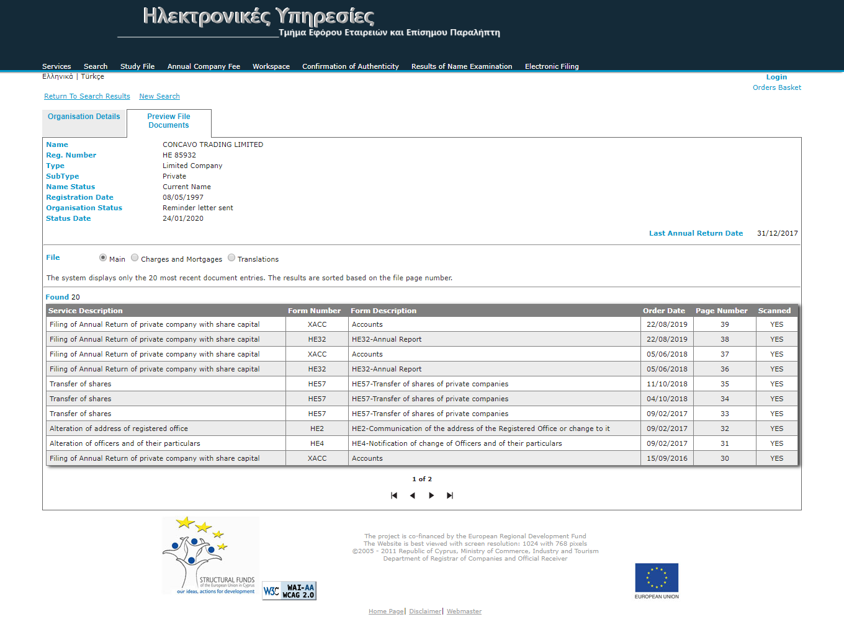Open the Orders Basket
Screen dimensions: 844x622
click(x=777, y=87)
